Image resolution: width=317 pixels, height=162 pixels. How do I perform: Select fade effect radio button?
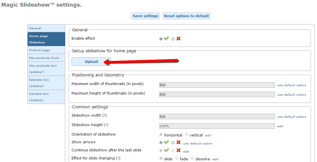click(177, 158)
